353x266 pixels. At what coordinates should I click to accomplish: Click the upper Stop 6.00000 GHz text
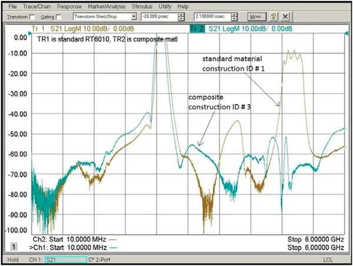click(x=315, y=240)
